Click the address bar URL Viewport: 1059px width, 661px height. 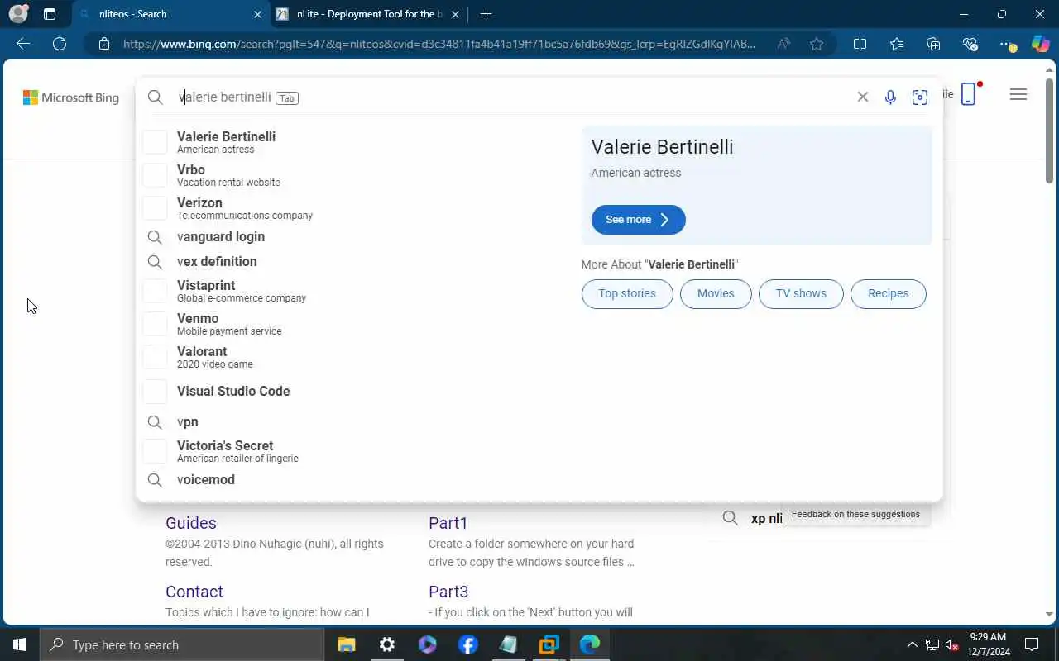pos(438,44)
